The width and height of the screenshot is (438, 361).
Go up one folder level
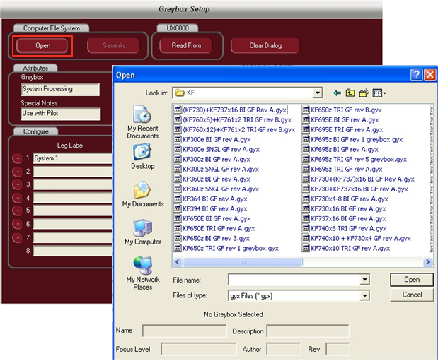(x=350, y=93)
